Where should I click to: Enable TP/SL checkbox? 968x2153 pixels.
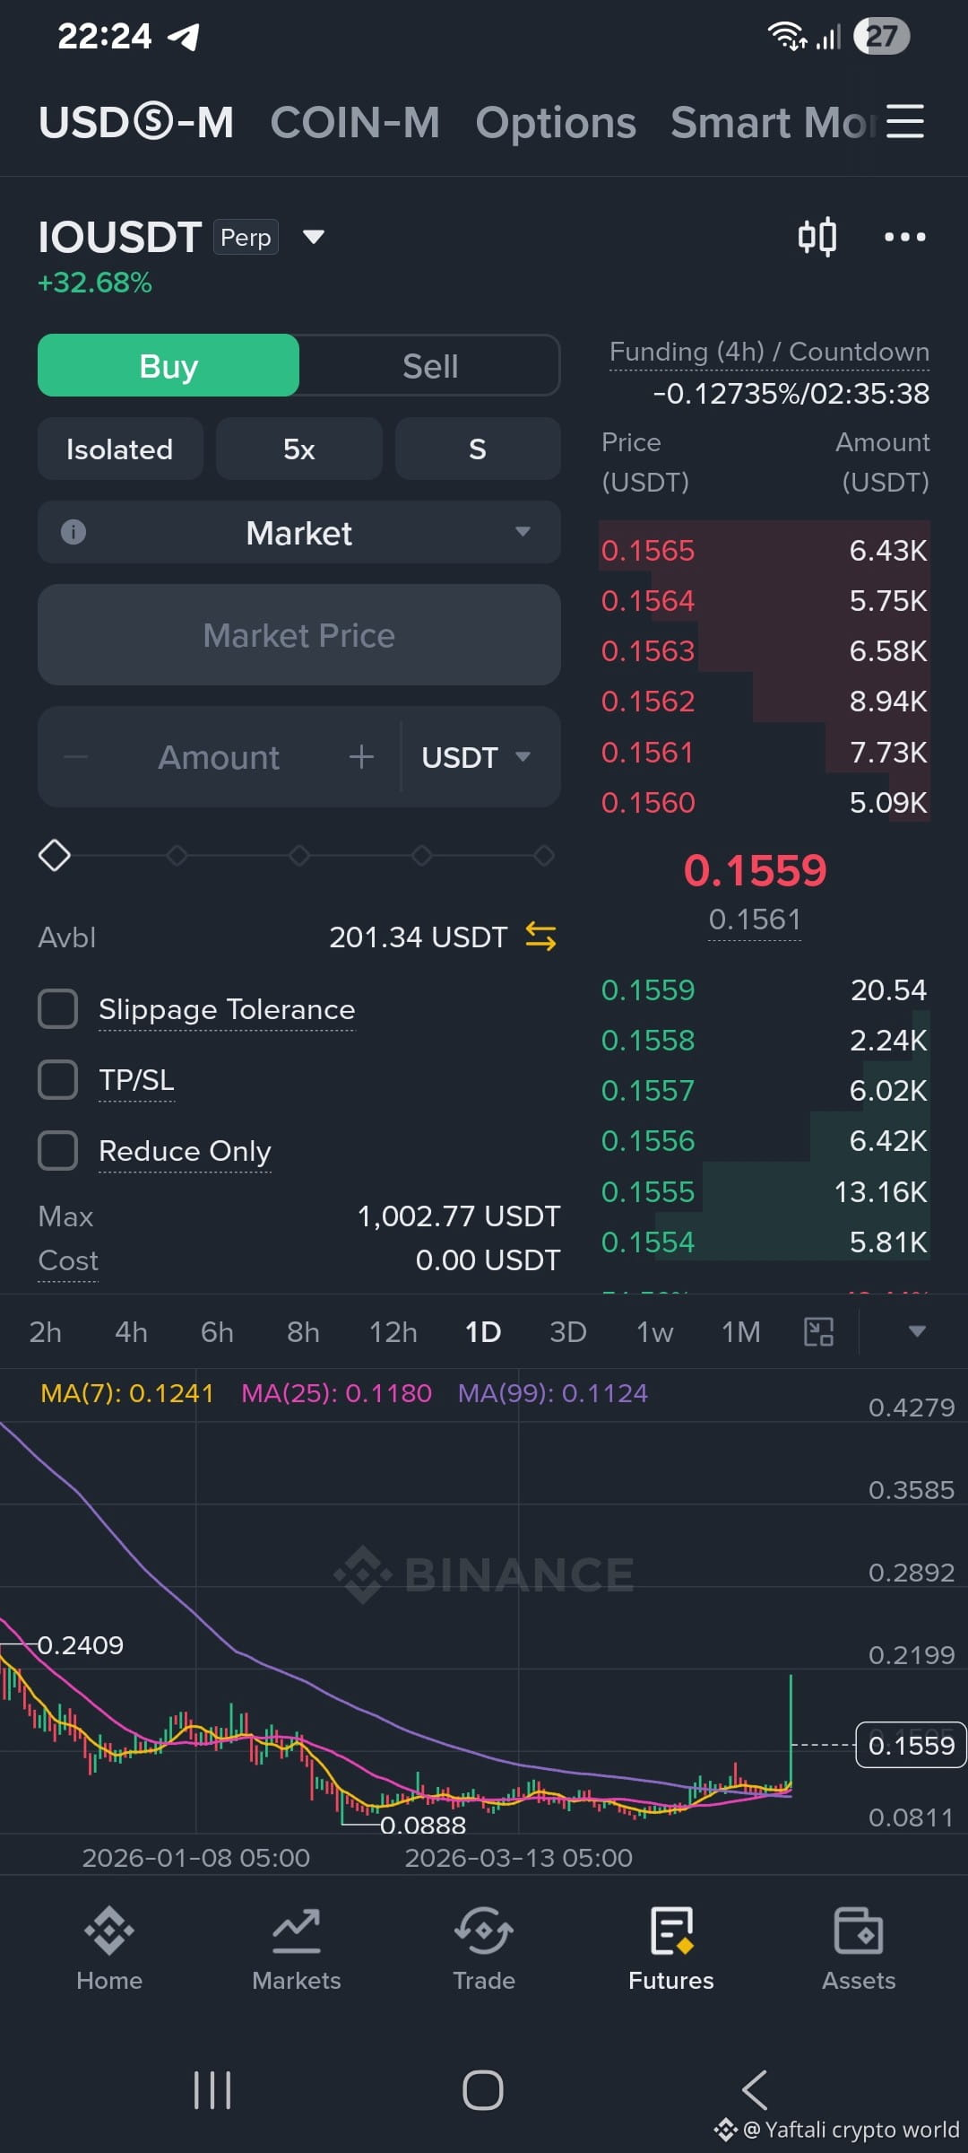57,1080
